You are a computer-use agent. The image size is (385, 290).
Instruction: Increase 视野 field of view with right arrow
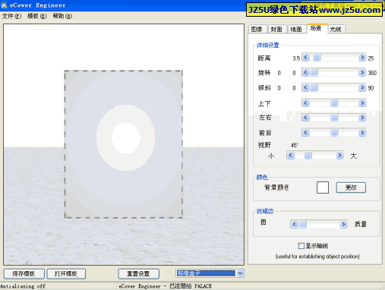tap(339, 156)
